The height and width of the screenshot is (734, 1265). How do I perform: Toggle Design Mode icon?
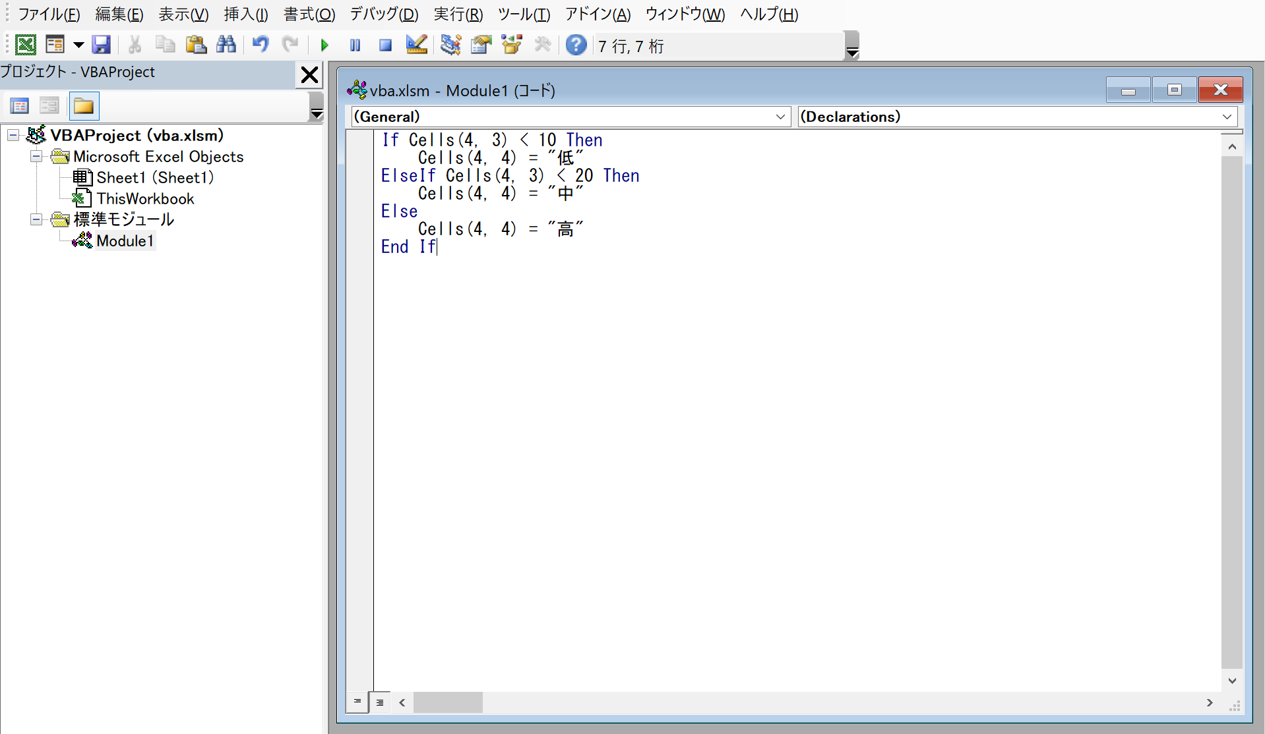[x=416, y=45]
